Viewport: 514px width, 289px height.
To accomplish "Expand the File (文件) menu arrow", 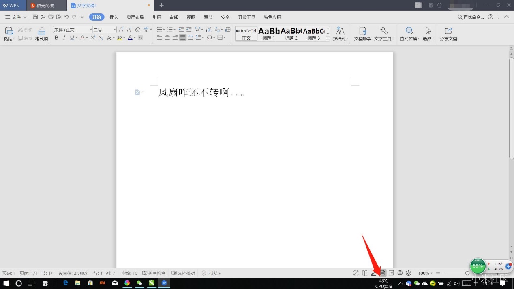I will 25,17.
